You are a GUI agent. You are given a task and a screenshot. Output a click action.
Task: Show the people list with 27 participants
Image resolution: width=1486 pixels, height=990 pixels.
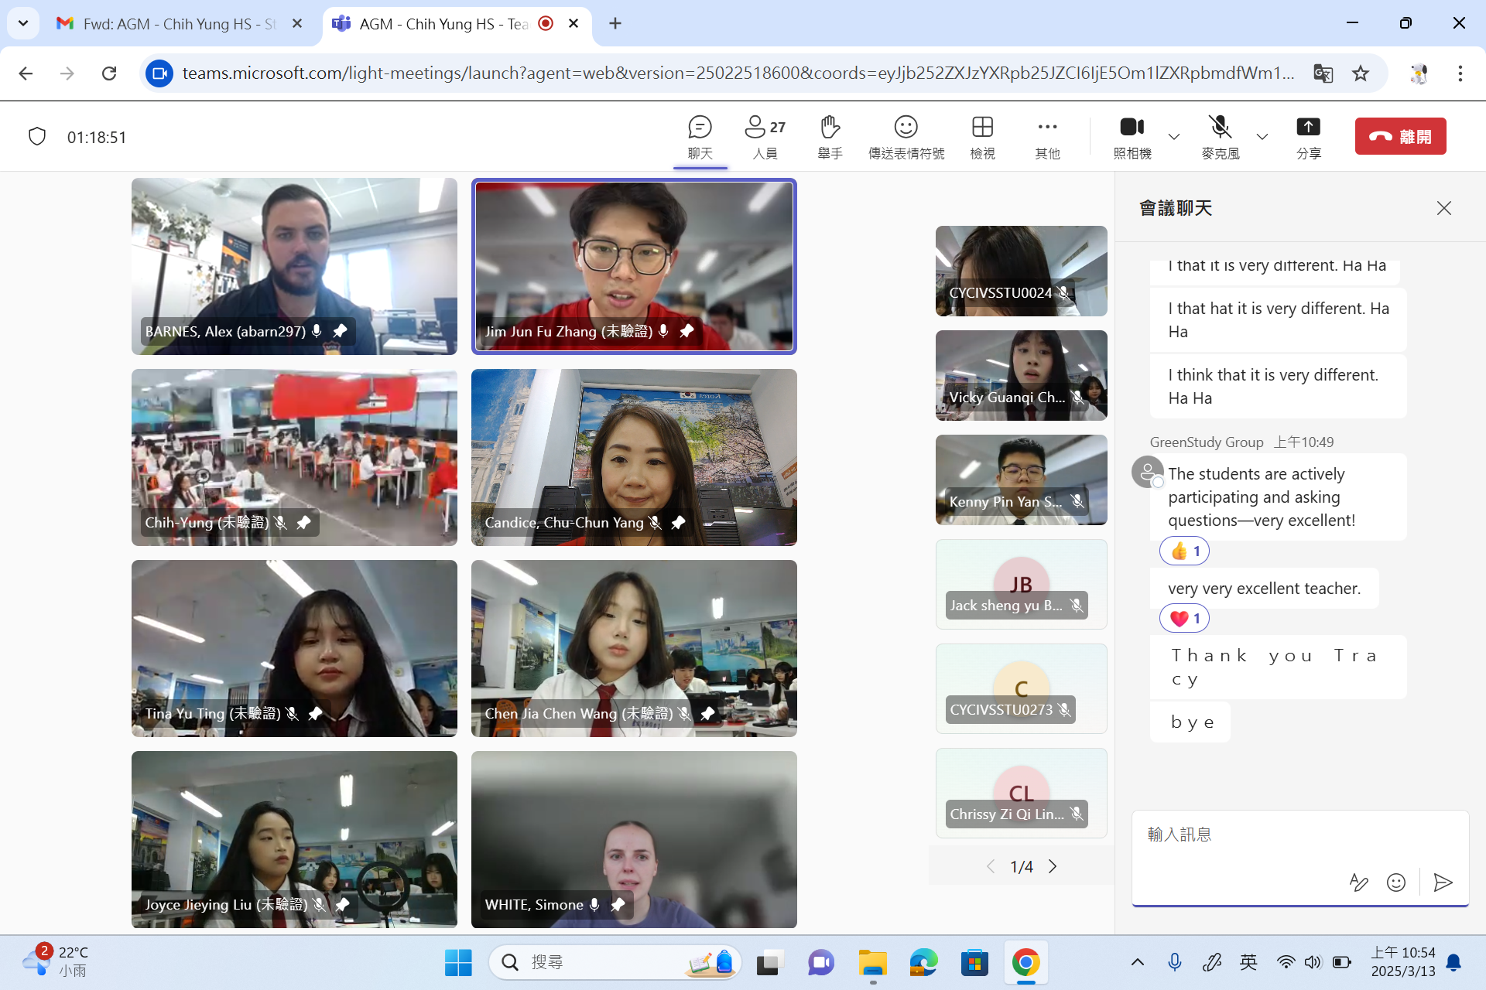click(765, 137)
